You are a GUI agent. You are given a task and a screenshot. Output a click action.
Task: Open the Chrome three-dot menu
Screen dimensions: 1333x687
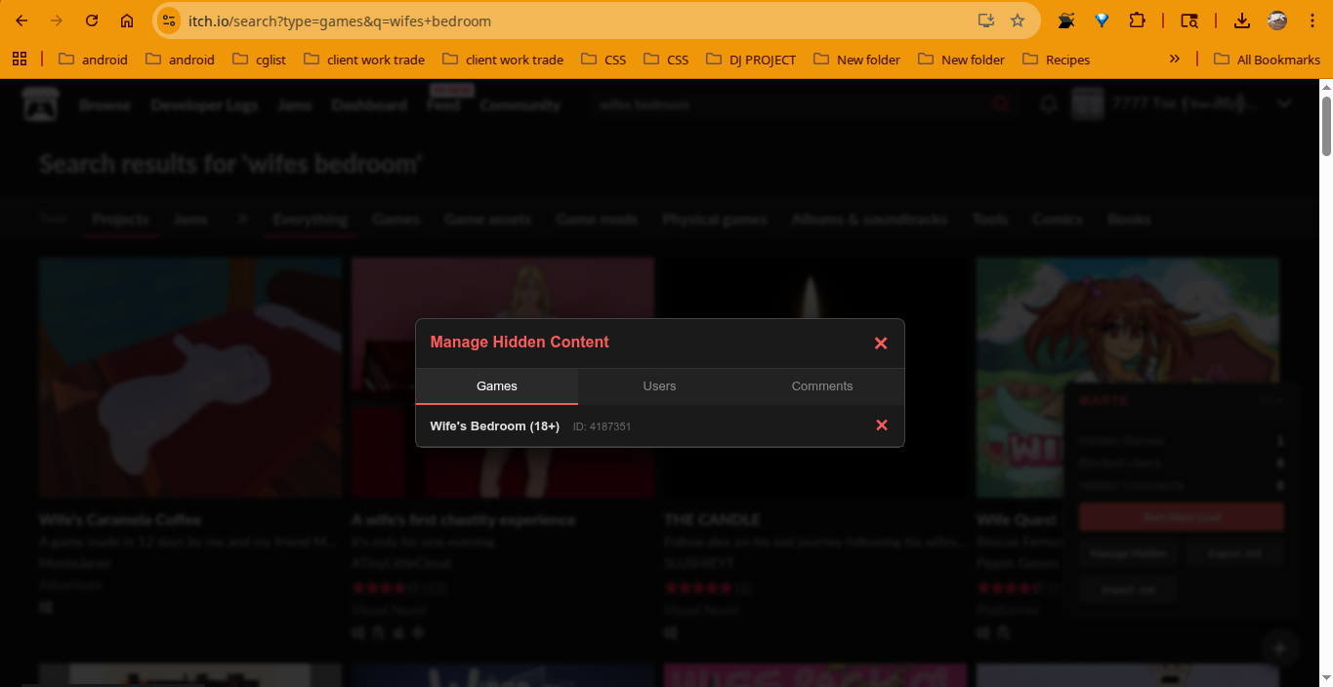(1312, 20)
